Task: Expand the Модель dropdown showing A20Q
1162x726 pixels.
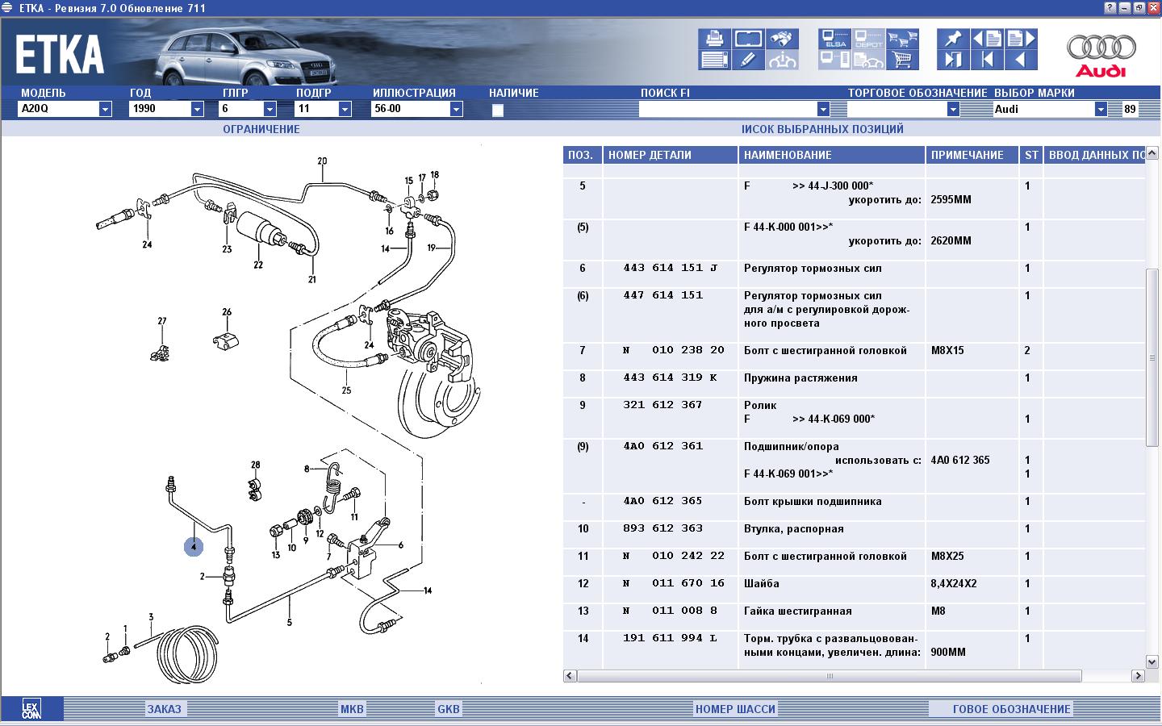Action: click(x=105, y=109)
